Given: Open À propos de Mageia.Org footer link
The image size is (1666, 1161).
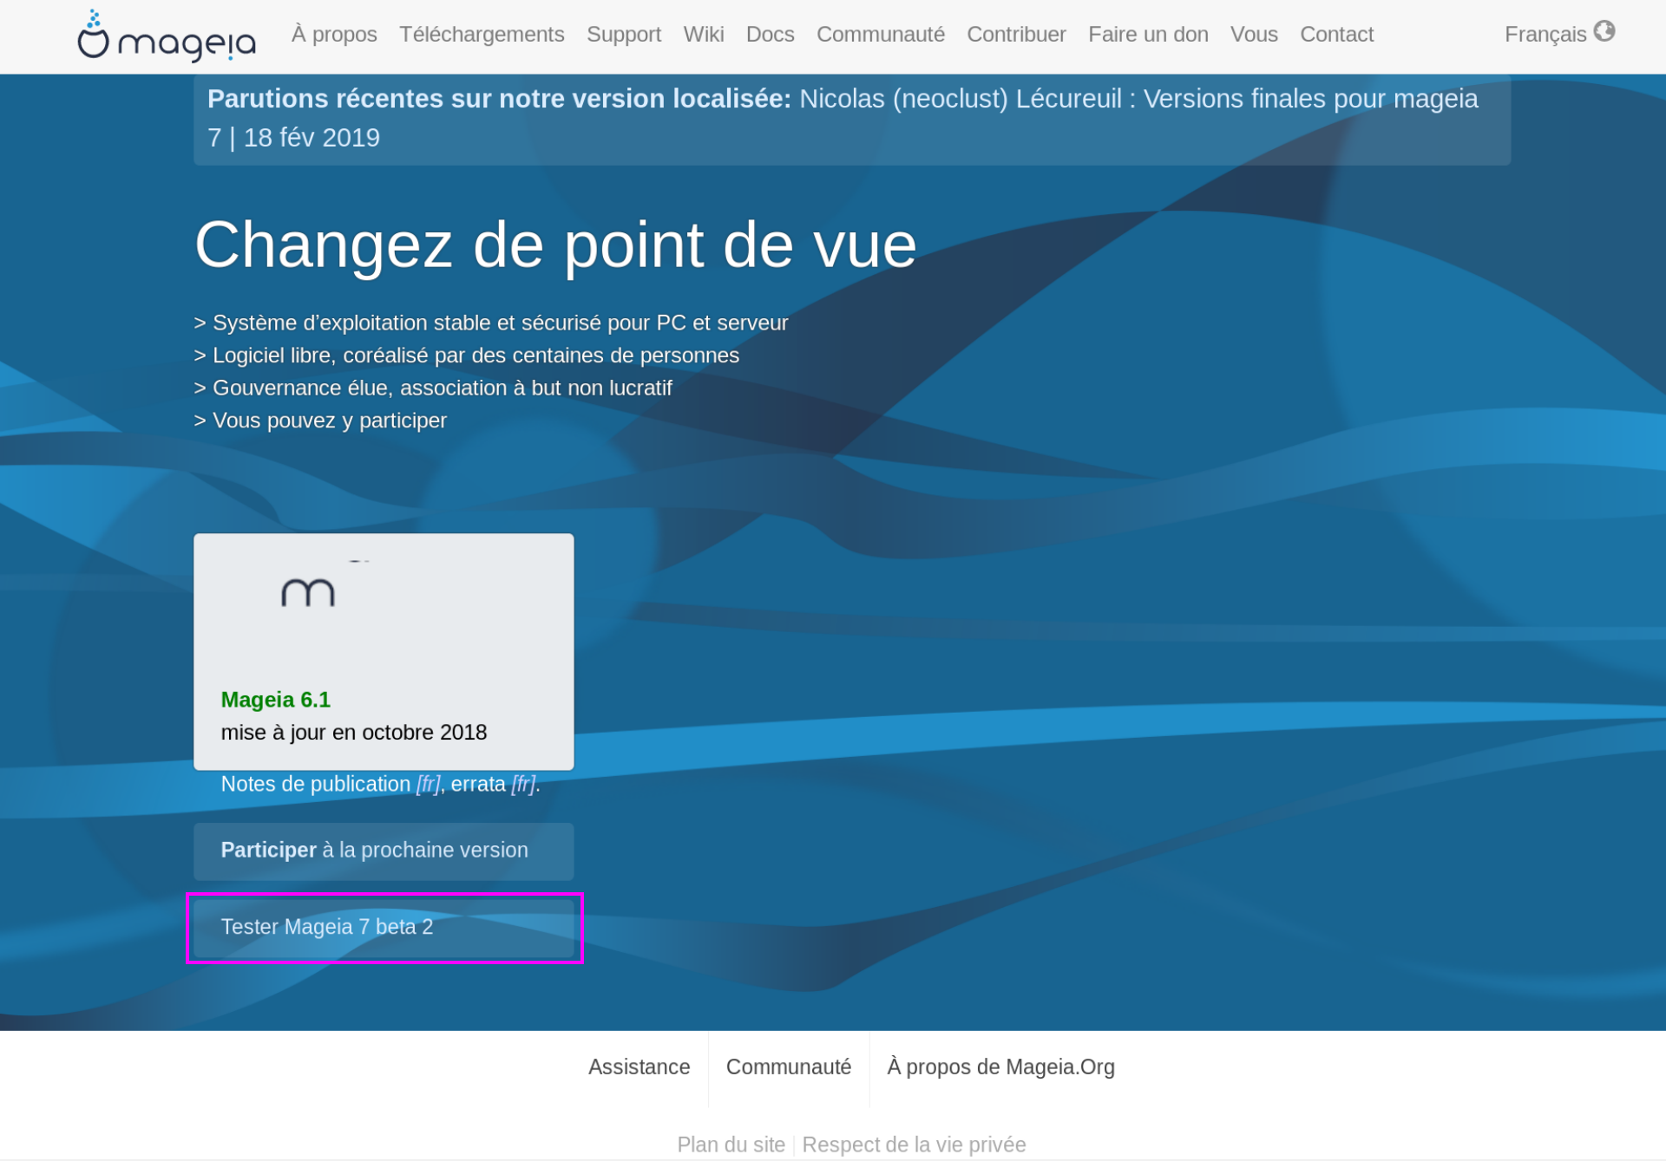Looking at the screenshot, I should [1000, 1067].
